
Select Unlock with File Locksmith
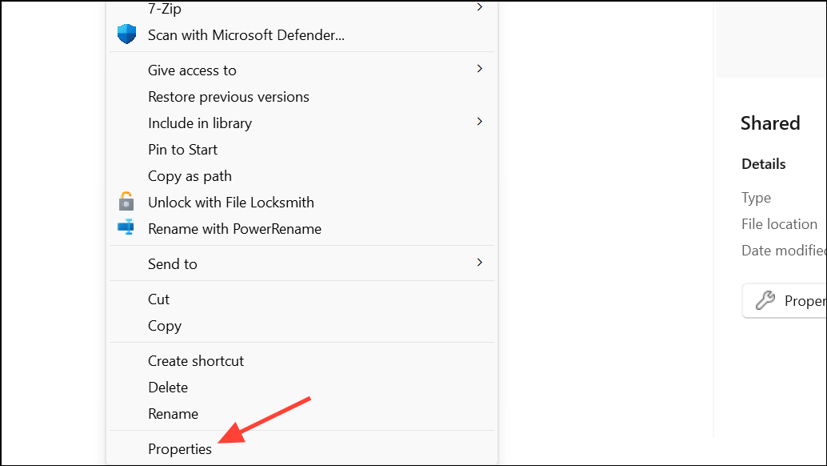point(230,202)
